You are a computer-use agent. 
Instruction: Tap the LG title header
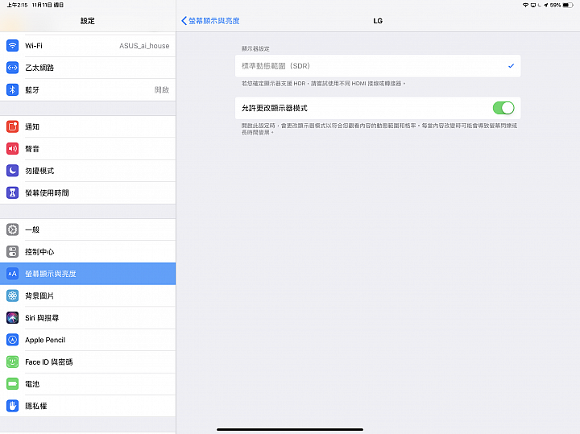point(378,21)
